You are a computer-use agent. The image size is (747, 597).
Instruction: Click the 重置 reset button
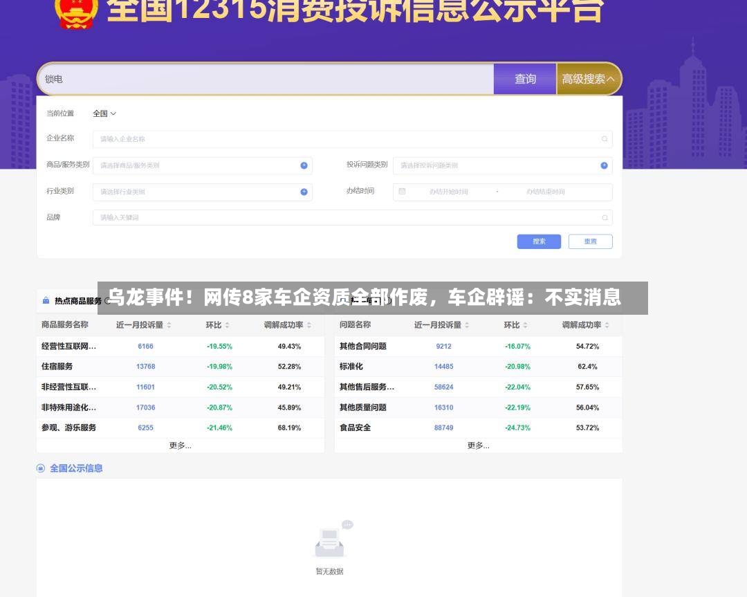click(x=590, y=241)
